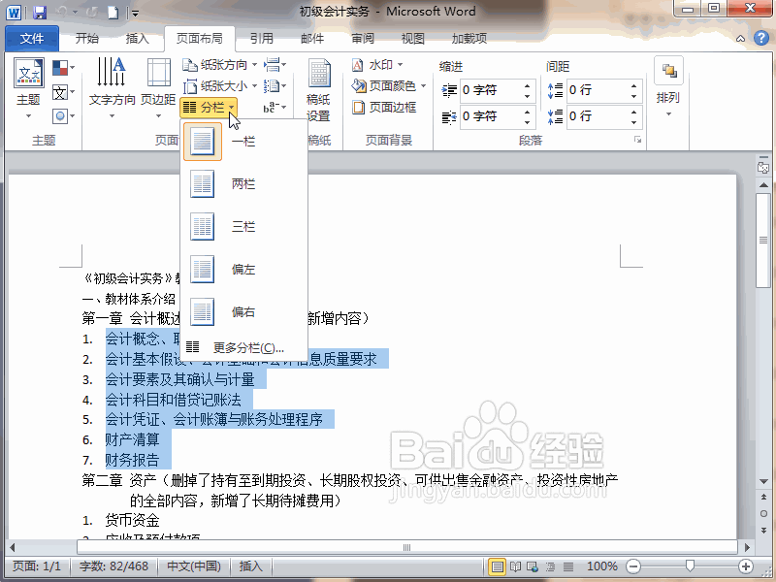
Task: Click the vertical scrollbar up arrow
Action: click(x=763, y=184)
